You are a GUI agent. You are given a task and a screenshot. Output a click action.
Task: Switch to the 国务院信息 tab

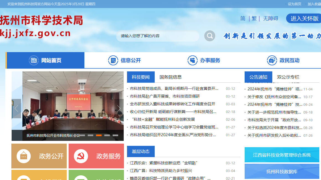(170, 77)
